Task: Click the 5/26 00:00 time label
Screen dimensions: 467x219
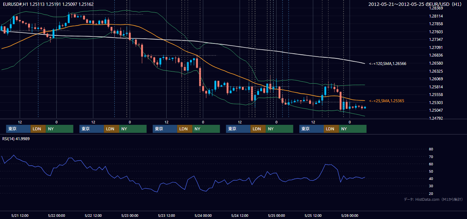Action: 350,215
